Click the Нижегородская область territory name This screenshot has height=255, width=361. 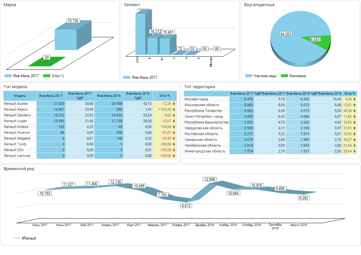pyautogui.click(x=205, y=151)
